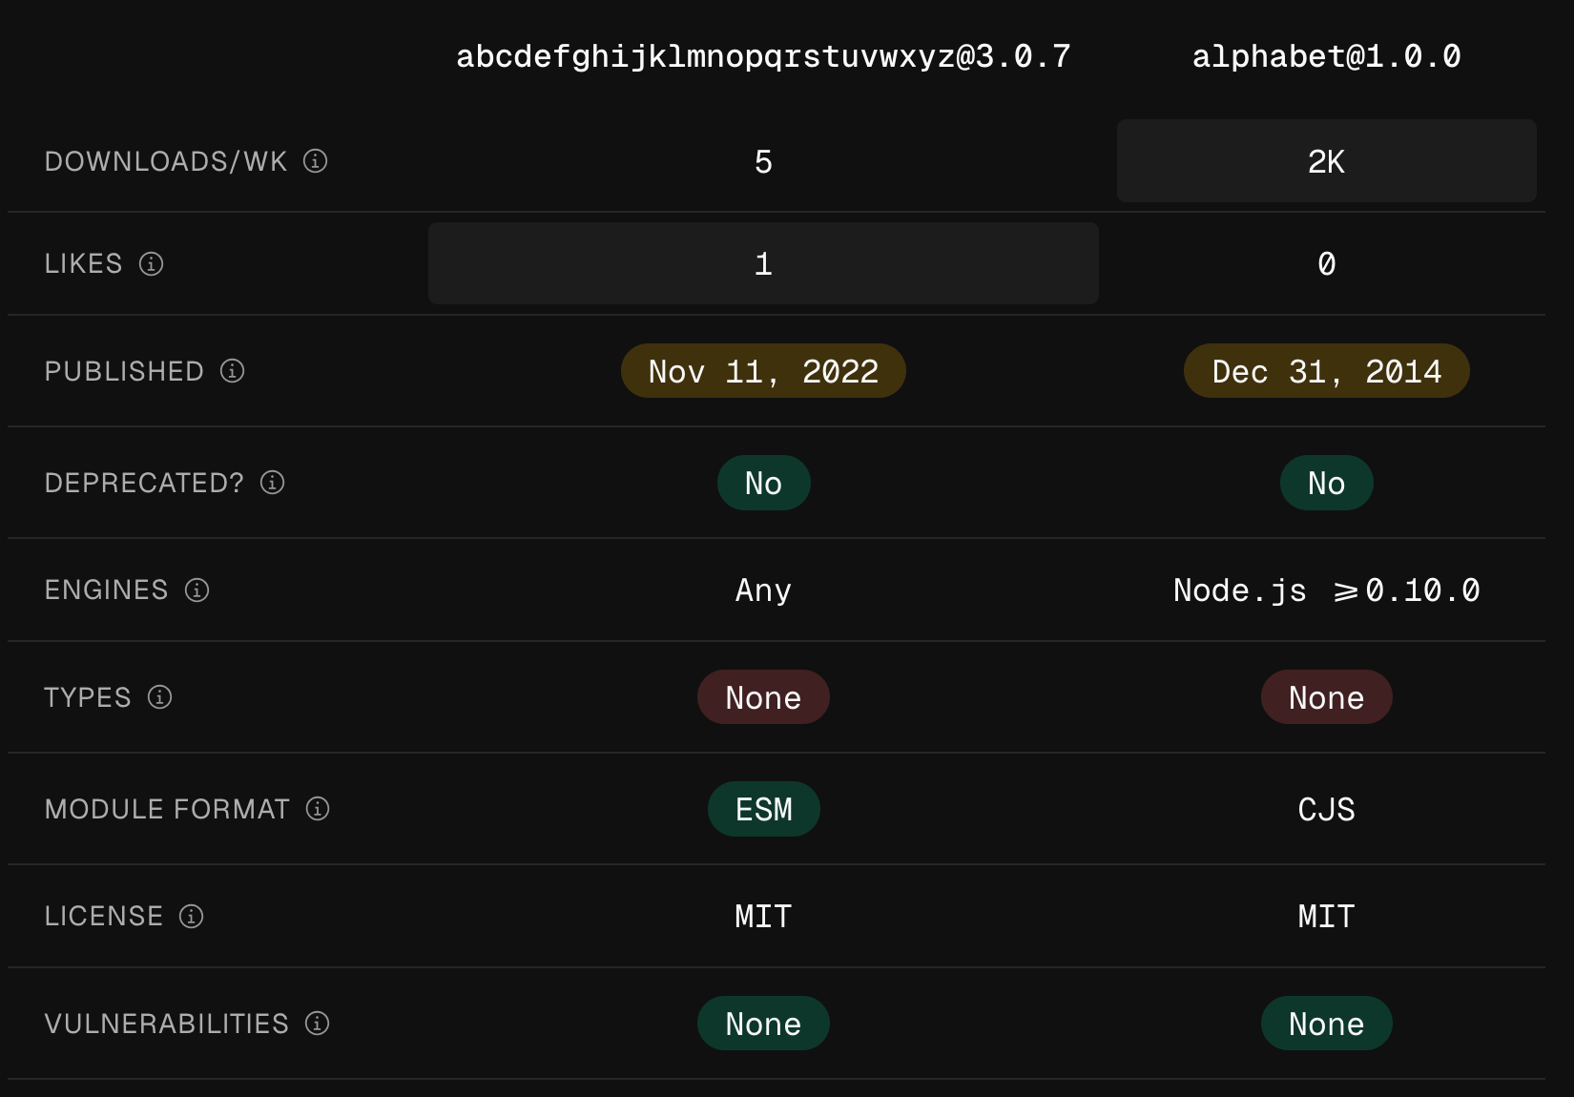1574x1097 pixels.
Task: Click the info icon next to Deprecated?
Action: pos(273,483)
